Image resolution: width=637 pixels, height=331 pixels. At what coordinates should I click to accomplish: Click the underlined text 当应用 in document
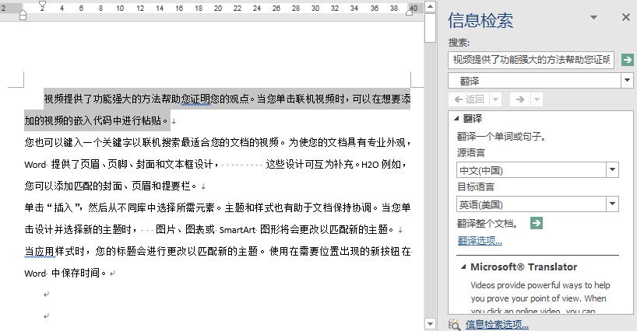pyautogui.click(x=40, y=252)
